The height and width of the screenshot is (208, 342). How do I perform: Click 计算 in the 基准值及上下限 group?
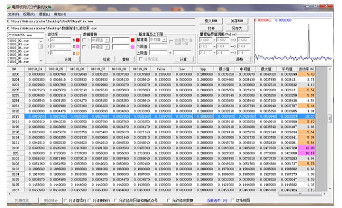183,59
